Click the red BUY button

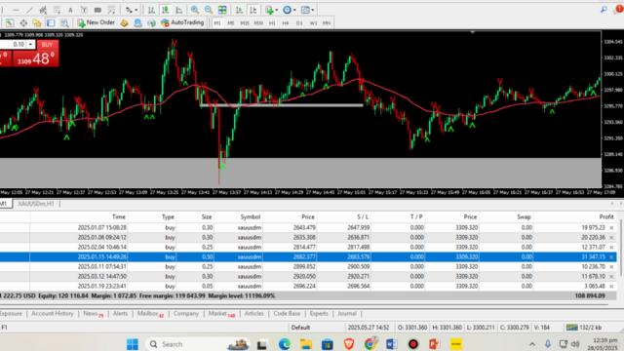click(48, 45)
